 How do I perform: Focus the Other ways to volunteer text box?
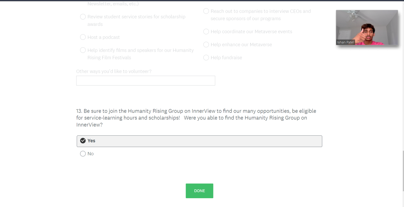click(146, 80)
